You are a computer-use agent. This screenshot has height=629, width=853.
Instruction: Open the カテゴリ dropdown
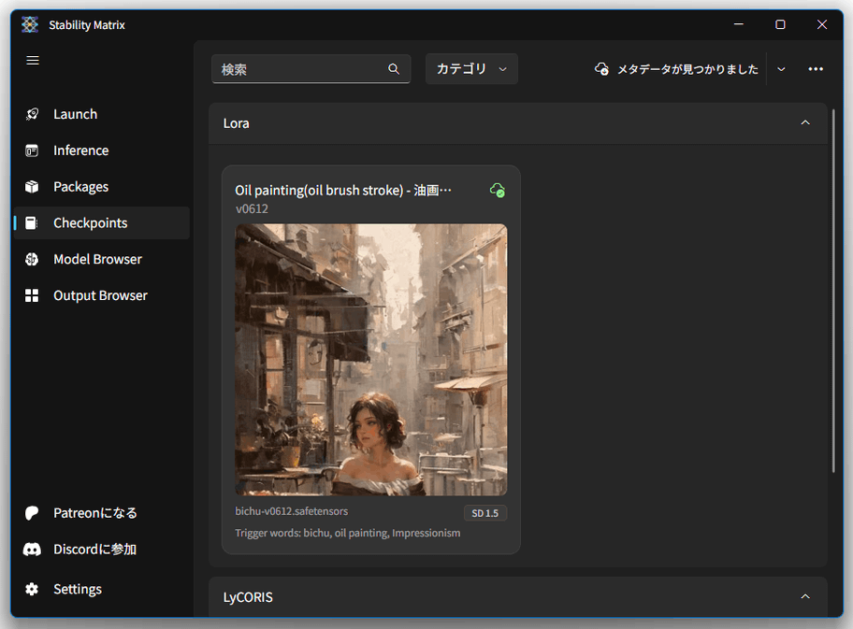coord(471,69)
